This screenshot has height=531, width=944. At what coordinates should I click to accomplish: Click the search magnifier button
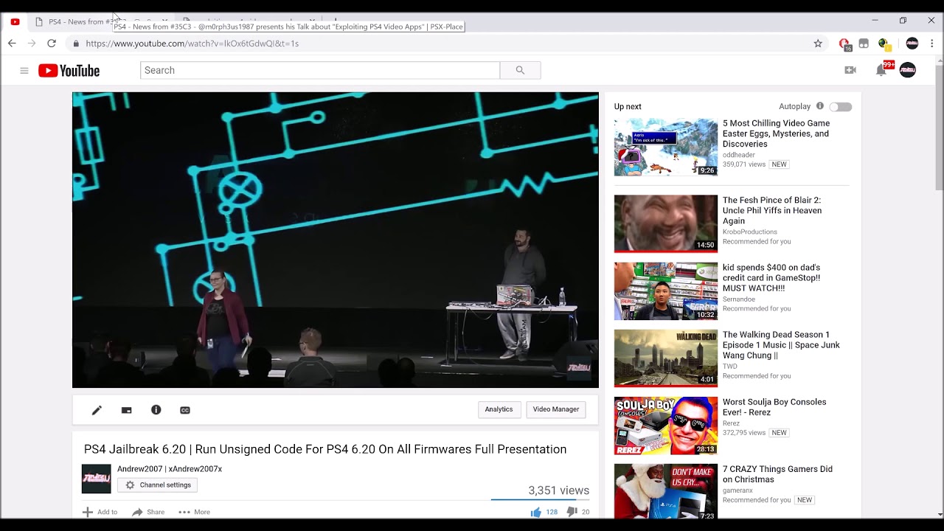click(x=520, y=70)
